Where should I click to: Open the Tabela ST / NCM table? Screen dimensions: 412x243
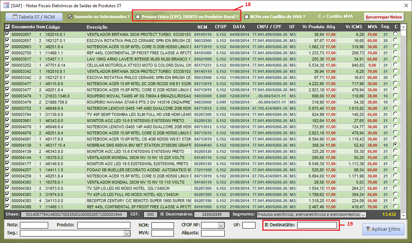(x=34, y=17)
